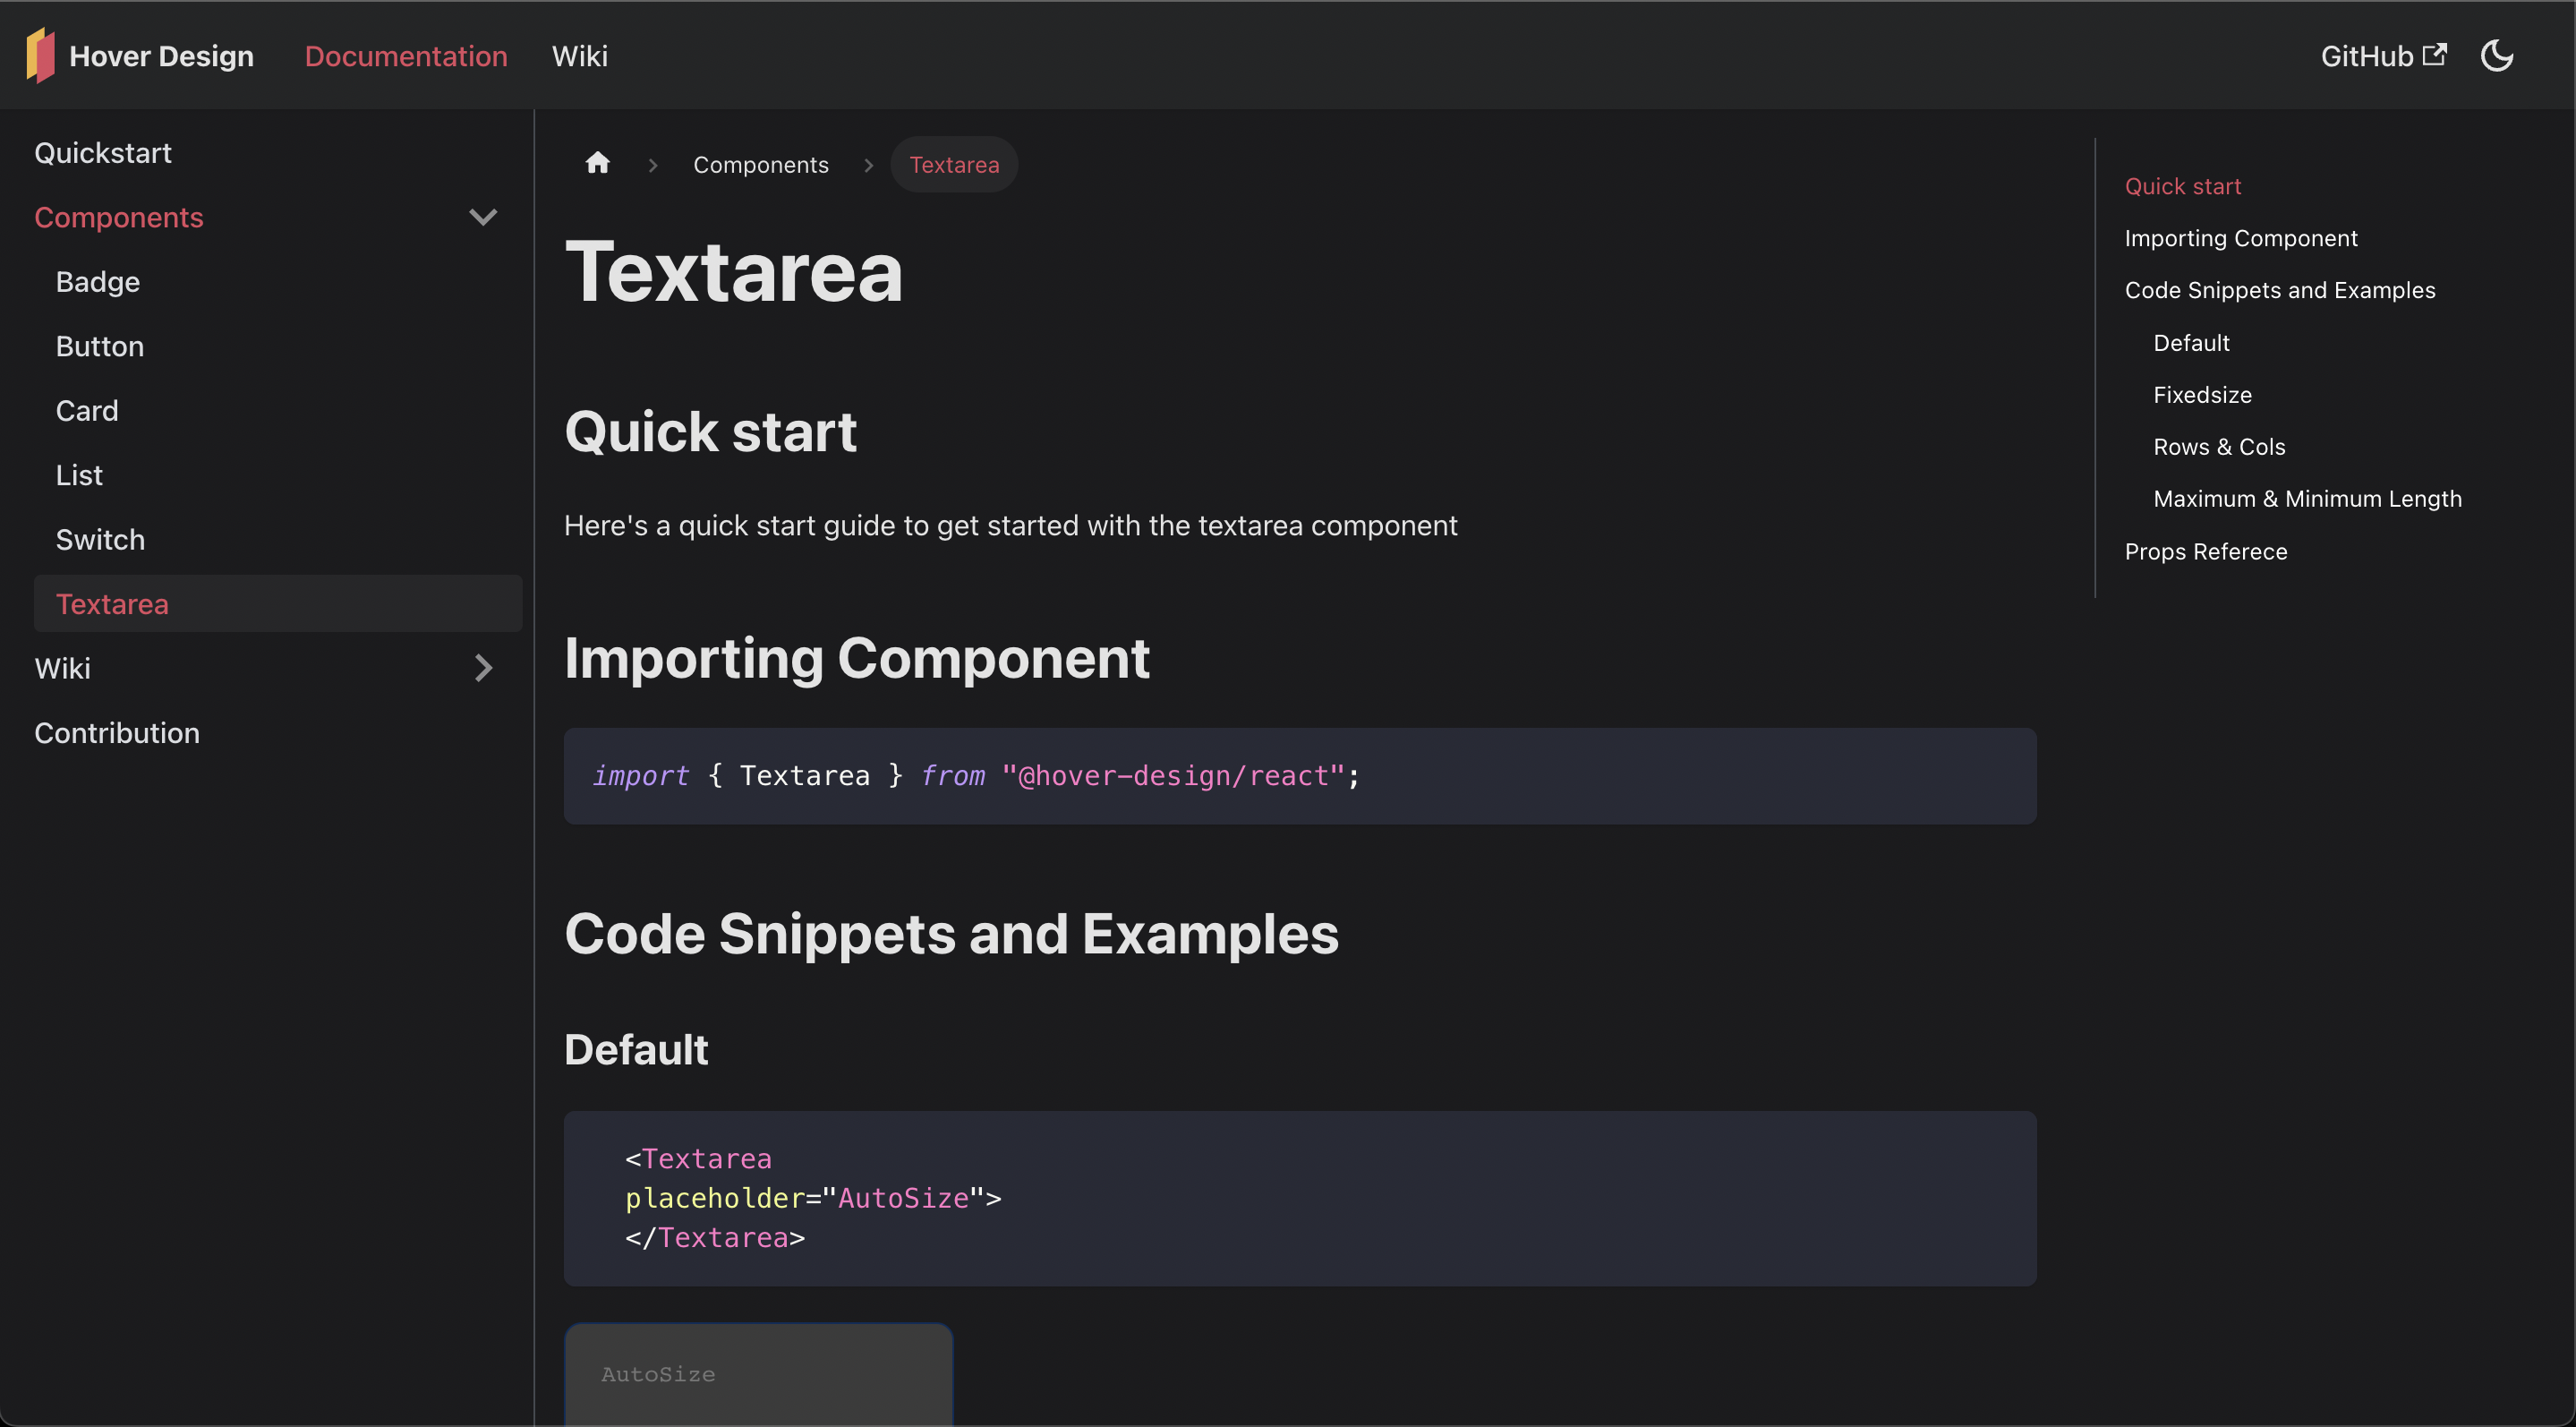Open the Wiki tab in navbar
Screen dimensions: 2576x1427
point(579,56)
